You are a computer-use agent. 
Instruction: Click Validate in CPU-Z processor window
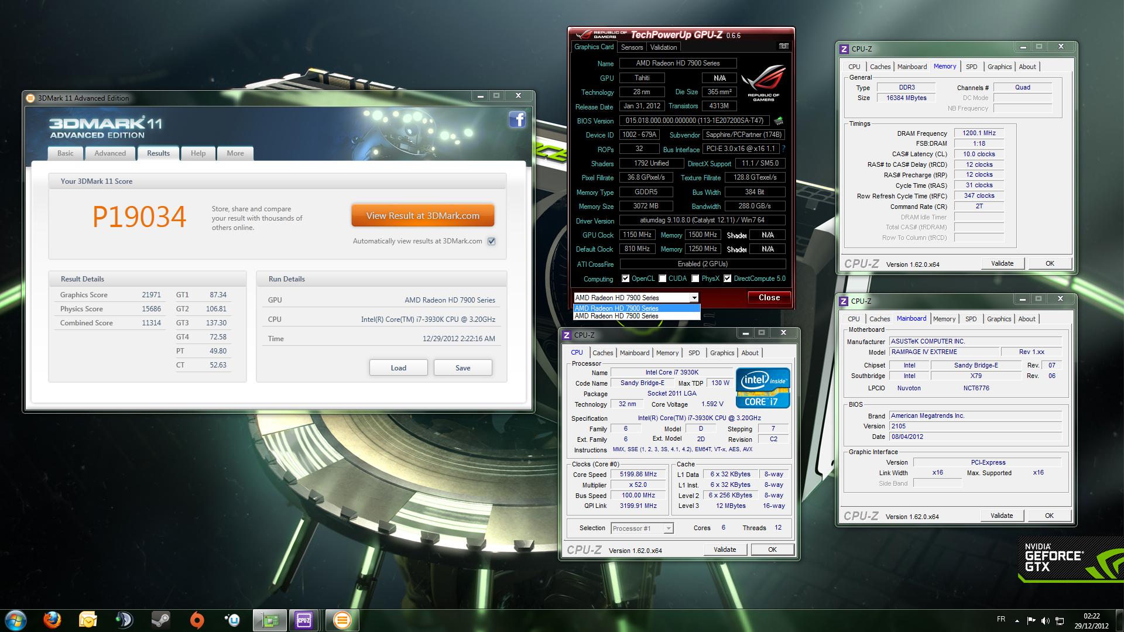[x=725, y=549]
